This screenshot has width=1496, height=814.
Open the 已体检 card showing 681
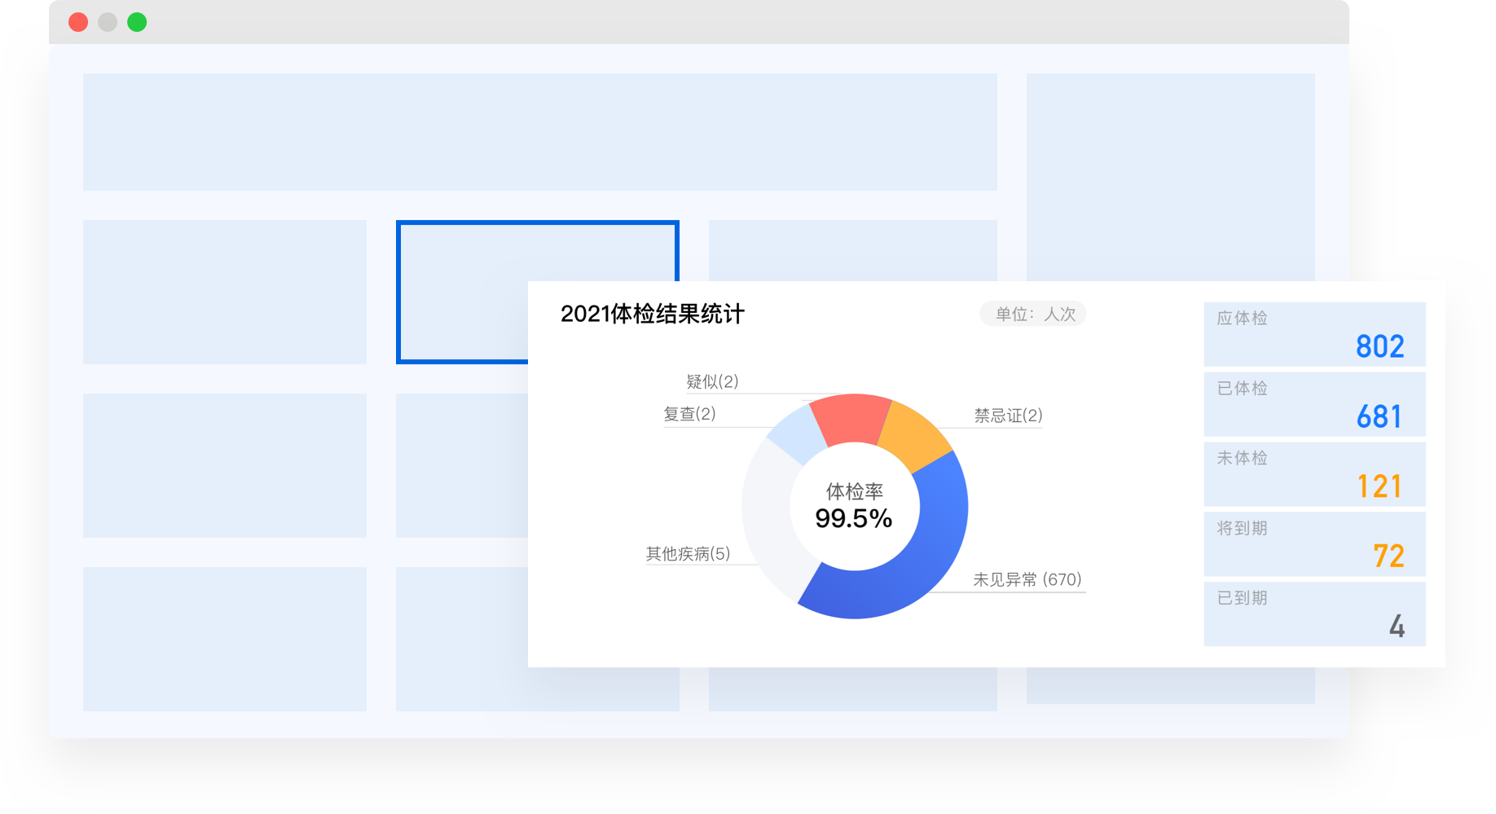click(x=1313, y=405)
